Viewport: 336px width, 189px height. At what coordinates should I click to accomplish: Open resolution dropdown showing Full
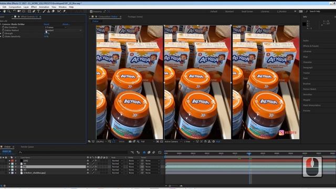click(148, 141)
